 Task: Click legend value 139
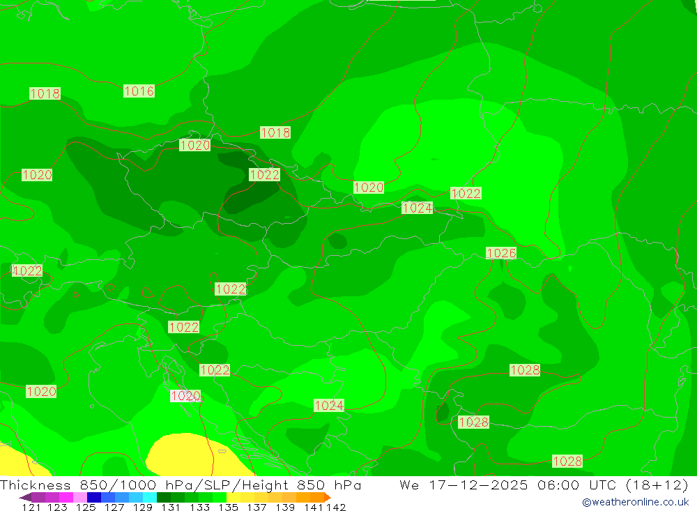pos(285,508)
